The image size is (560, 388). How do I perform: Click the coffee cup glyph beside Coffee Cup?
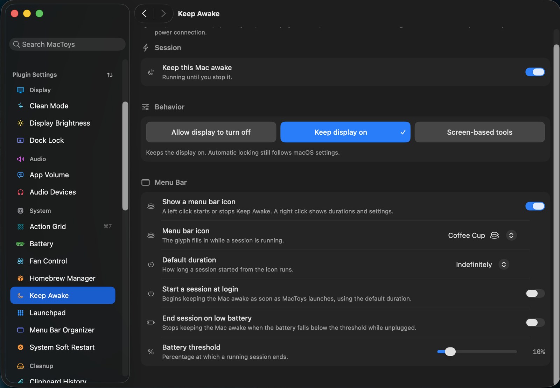click(495, 235)
